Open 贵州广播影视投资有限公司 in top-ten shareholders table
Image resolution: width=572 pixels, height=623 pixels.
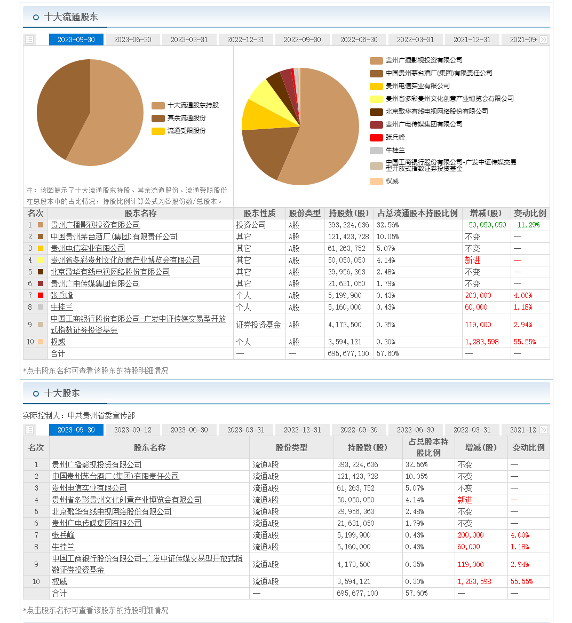point(97,464)
